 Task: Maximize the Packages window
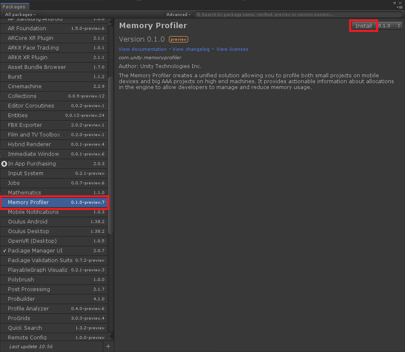[x=394, y=3]
